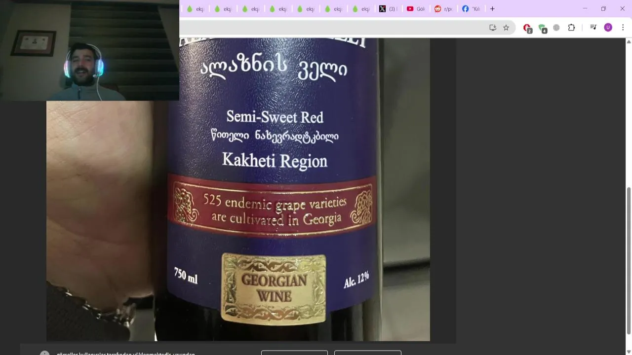This screenshot has width=632, height=355.
Task: Switch to the YouTube tab
Action: click(x=415, y=9)
